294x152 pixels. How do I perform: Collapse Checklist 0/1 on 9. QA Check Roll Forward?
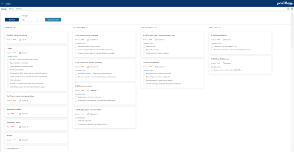216,67
